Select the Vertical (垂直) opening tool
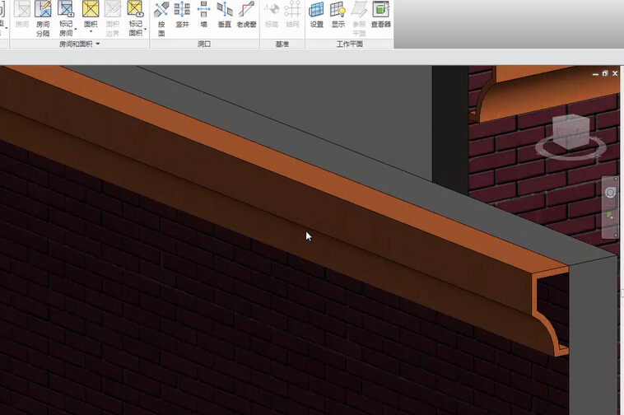Viewport: 624px width, 415px height. pyautogui.click(x=224, y=16)
